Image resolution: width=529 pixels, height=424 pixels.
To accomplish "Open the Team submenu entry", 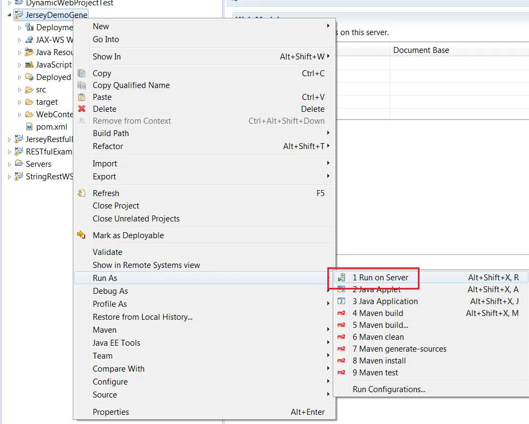I will [204, 356].
